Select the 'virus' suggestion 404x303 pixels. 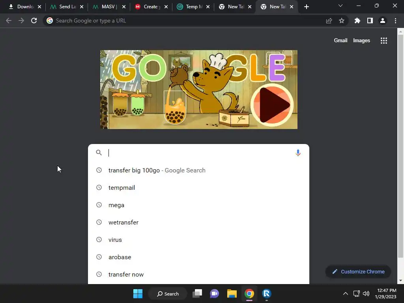click(198, 239)
